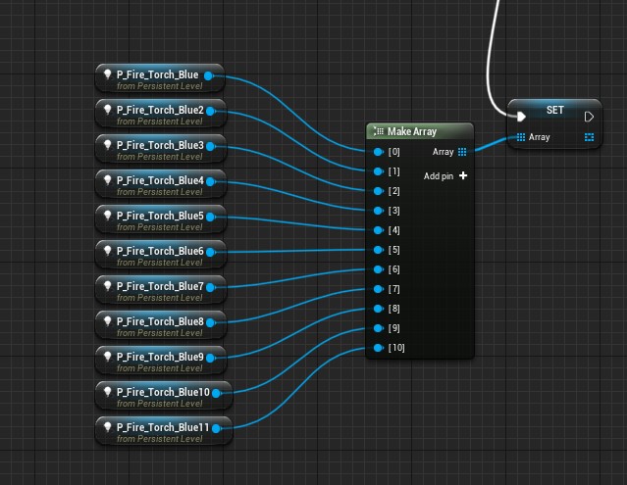Click the SET node execution output pin
The height and width of the screenshot is (485, 627).
[589, 117]
